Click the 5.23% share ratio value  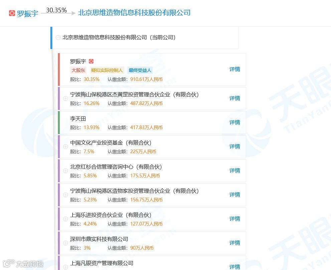point(90,200)
